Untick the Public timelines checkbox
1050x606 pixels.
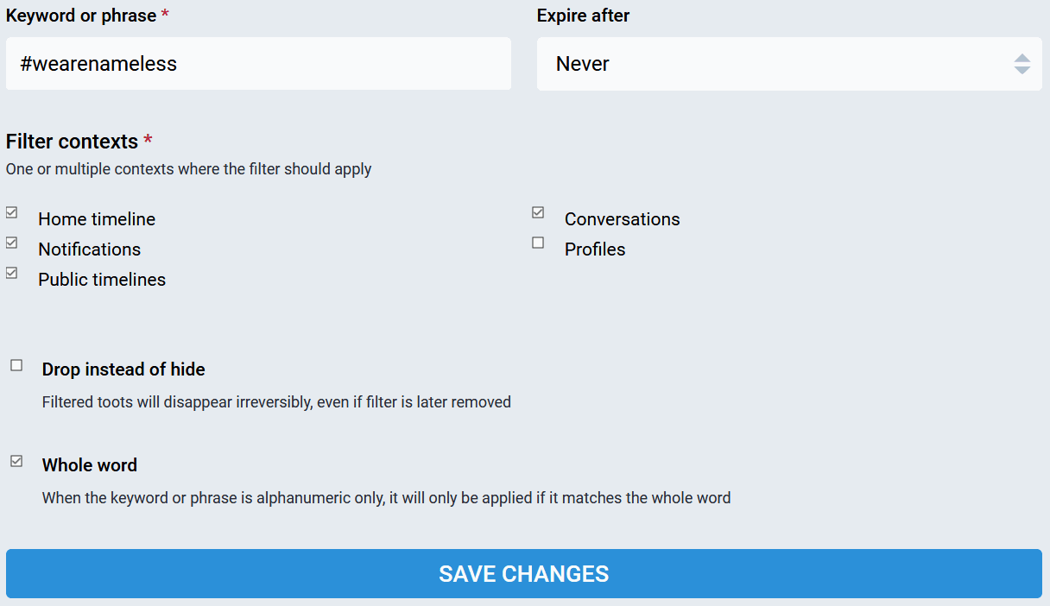pyautogui.click(x=12, y=273)
